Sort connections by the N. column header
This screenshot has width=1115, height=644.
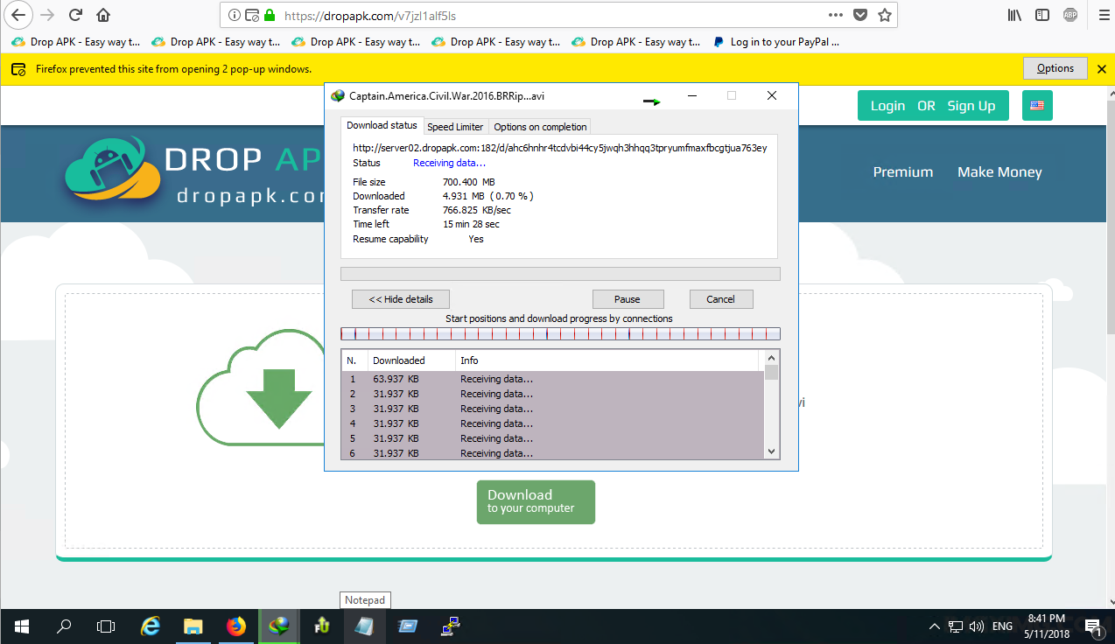(354, 360)
